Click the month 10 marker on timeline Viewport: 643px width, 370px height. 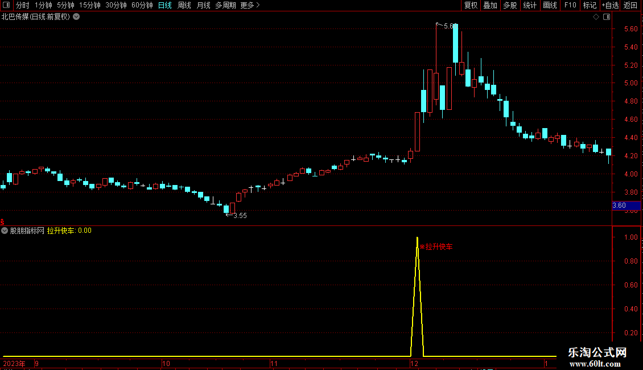tap(166, 363)
